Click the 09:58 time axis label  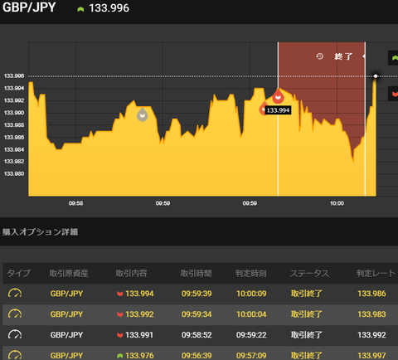pyautogui.click(x=75, y=203)
